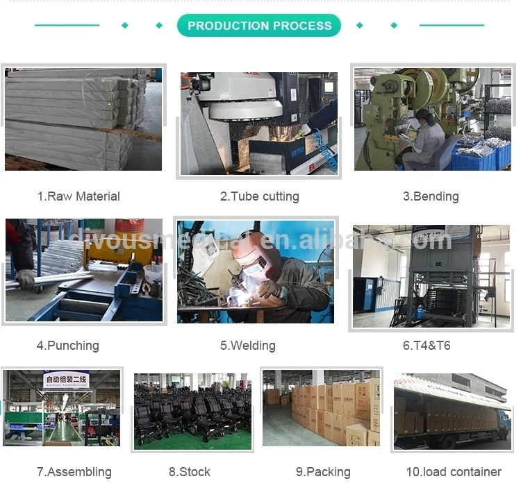Click the '6.T4&T6' caption
This screenshot has width=521, height=499.
click(x=427, y=346)
